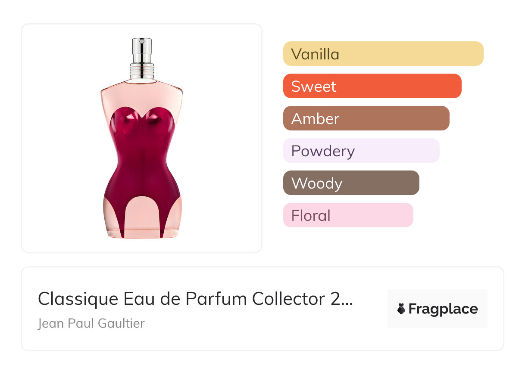Screen dimensions: 525x372
Task: Click the word Woody label text
Action: (317, 184)
